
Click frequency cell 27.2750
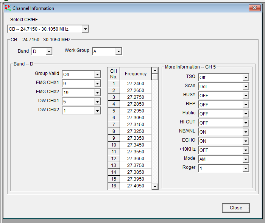(136, 97)
